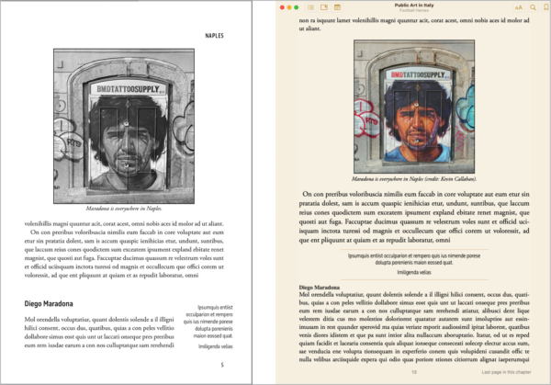
Task: Open the AA text appearance menu
Action: click(x=519, y=7)
